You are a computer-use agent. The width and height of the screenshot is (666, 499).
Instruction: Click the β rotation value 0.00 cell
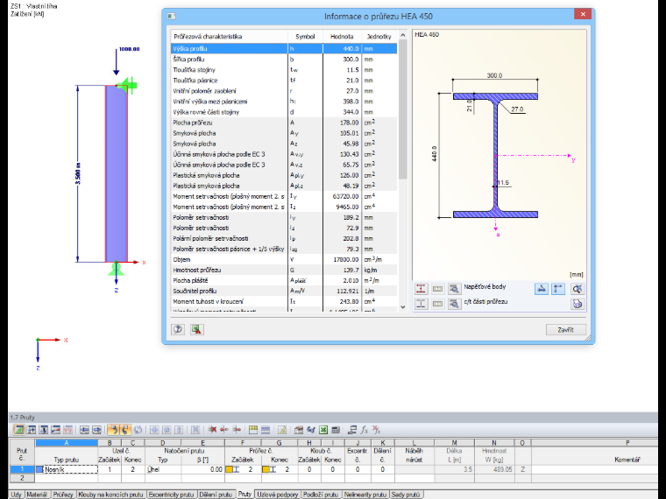pyautogui.click(x=202, y=469)
